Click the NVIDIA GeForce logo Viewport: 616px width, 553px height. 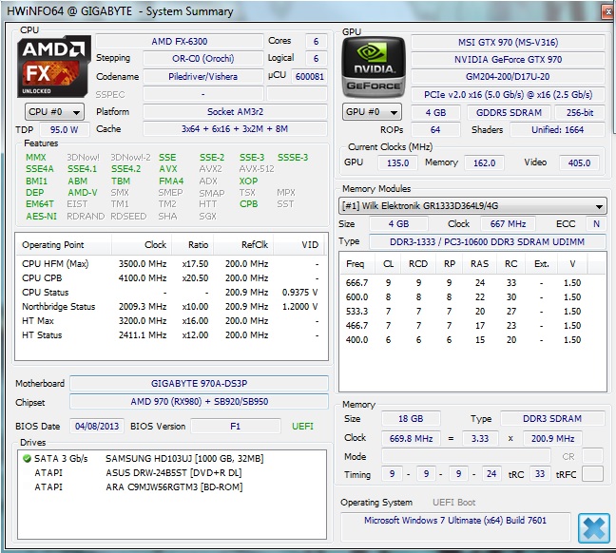click(374, 67)
